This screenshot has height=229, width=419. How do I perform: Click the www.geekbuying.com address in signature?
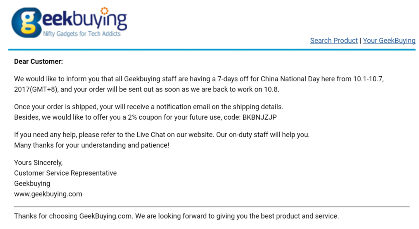point(48,194)
